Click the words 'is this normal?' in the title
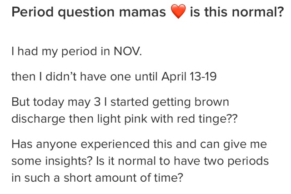The image size is (291, 194). click(237, 12)
